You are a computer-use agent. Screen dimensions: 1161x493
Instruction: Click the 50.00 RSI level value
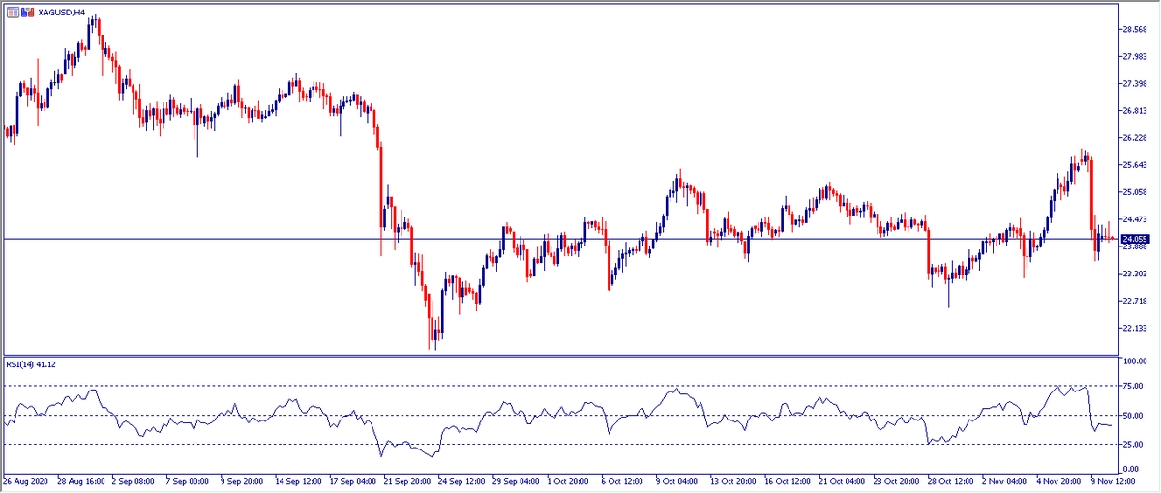[1134, 416]
